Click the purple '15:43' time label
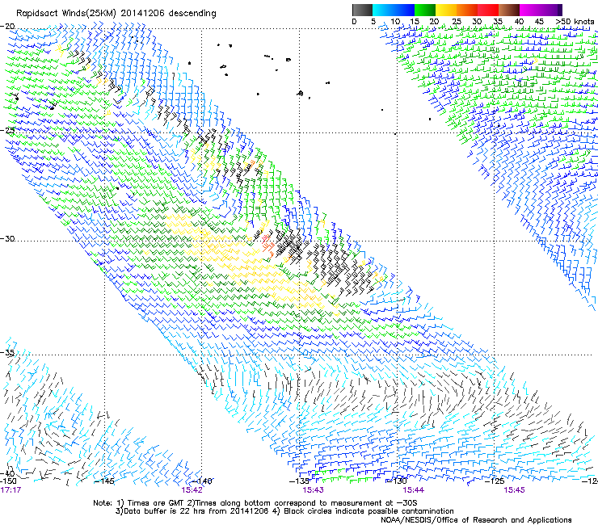Viewport: 598px width, 525px height. pyautogui.click(x=313, y=490)
